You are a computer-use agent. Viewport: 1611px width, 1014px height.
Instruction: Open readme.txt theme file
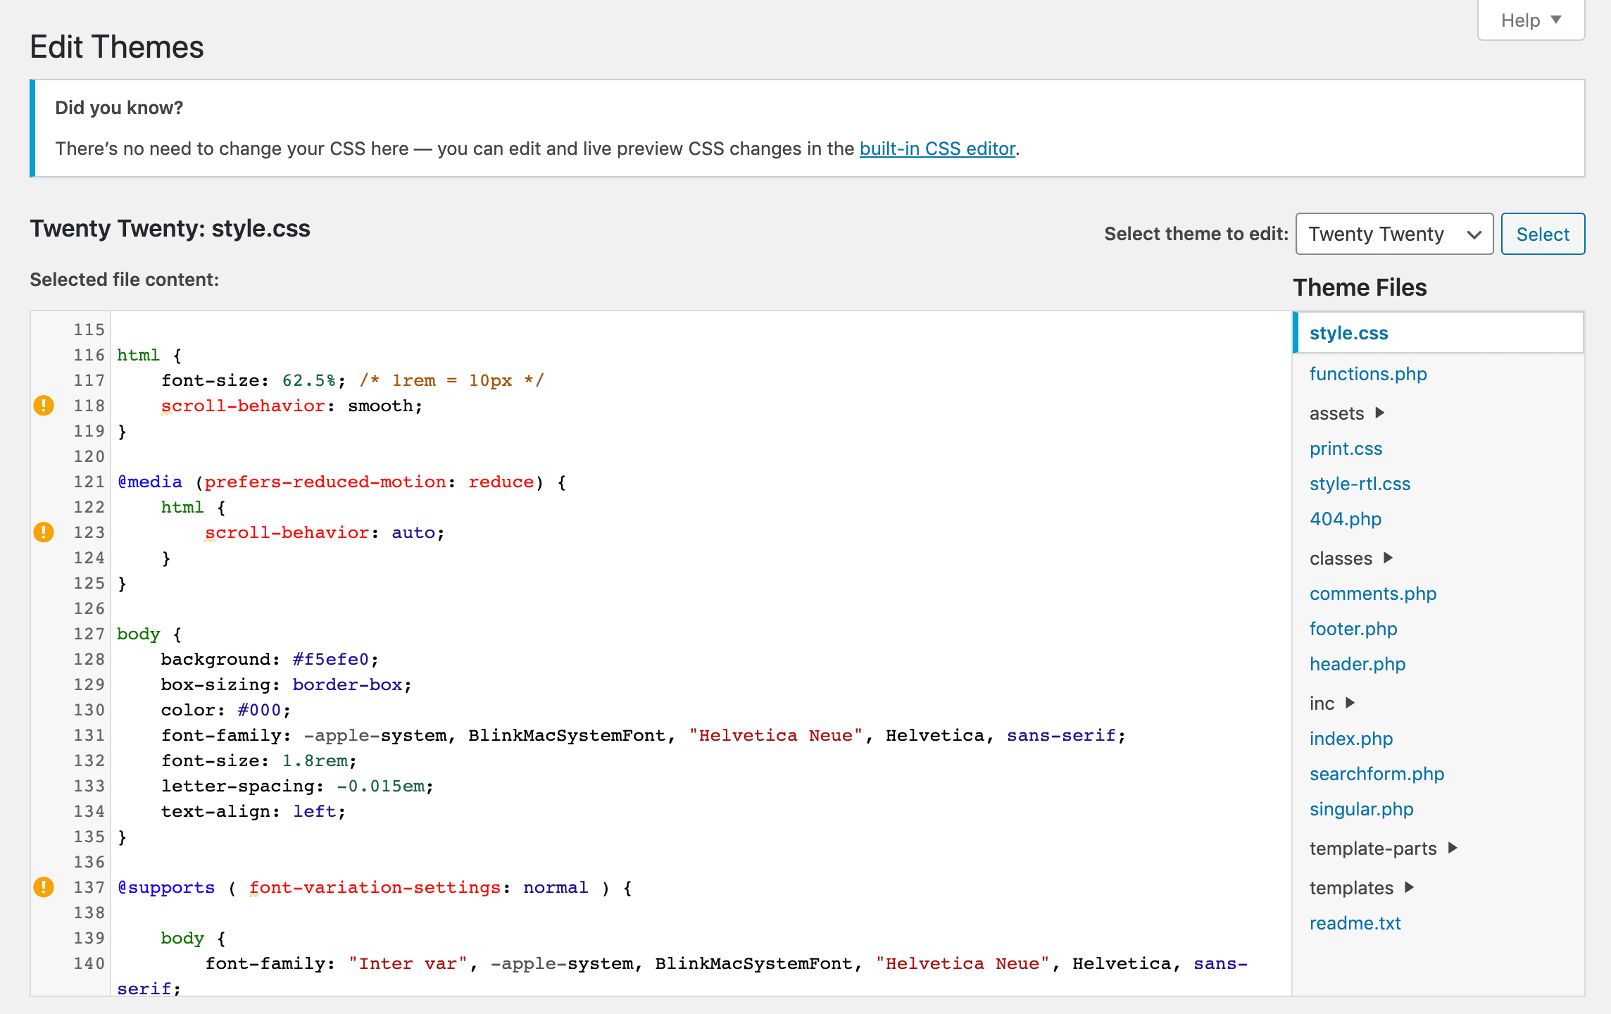[1355, 923]
